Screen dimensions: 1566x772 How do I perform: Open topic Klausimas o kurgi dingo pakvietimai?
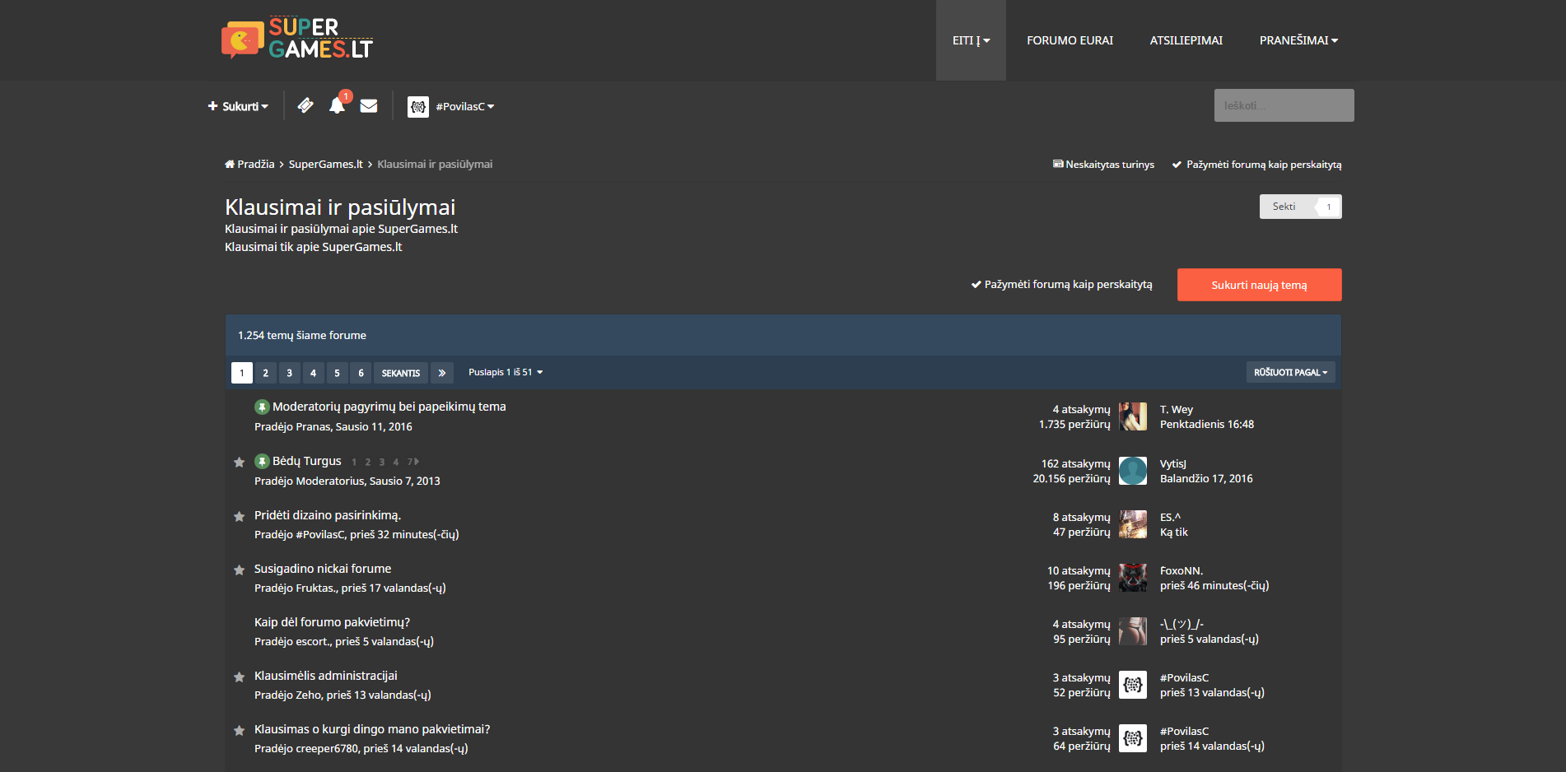click(x=372, y=729)
